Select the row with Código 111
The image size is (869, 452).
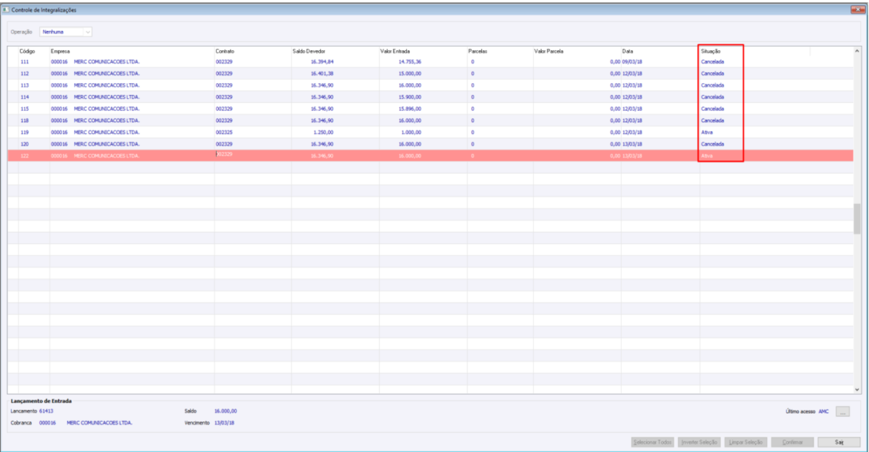430,62
